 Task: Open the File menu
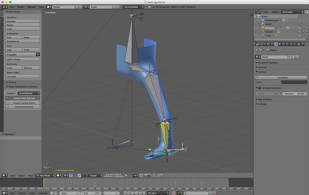(12, 7)
